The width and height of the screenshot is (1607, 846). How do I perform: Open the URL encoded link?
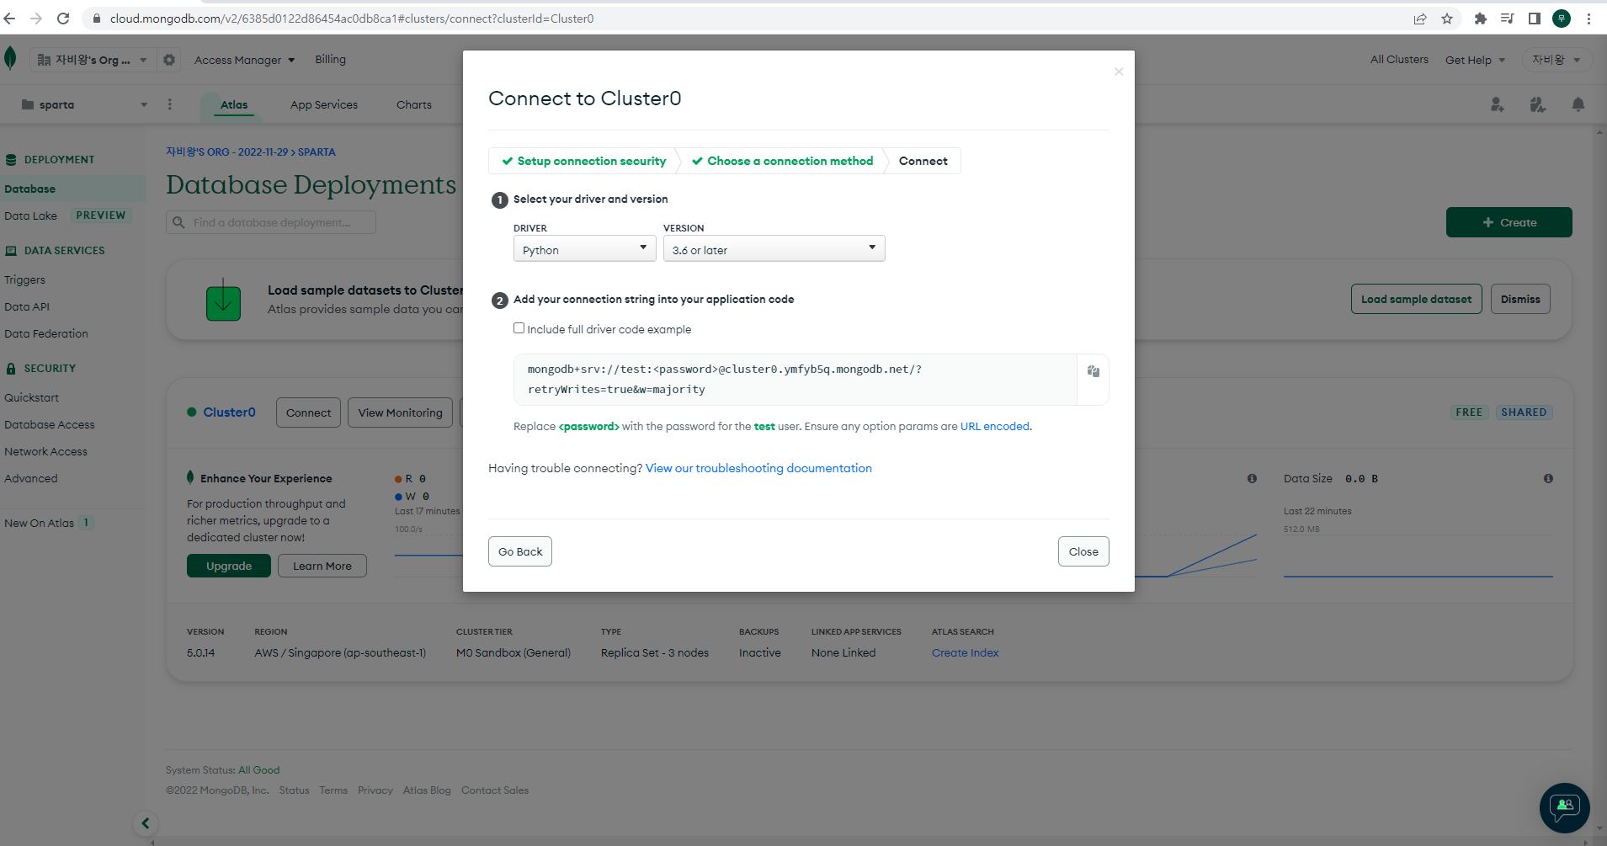click(x=995, y=426)
